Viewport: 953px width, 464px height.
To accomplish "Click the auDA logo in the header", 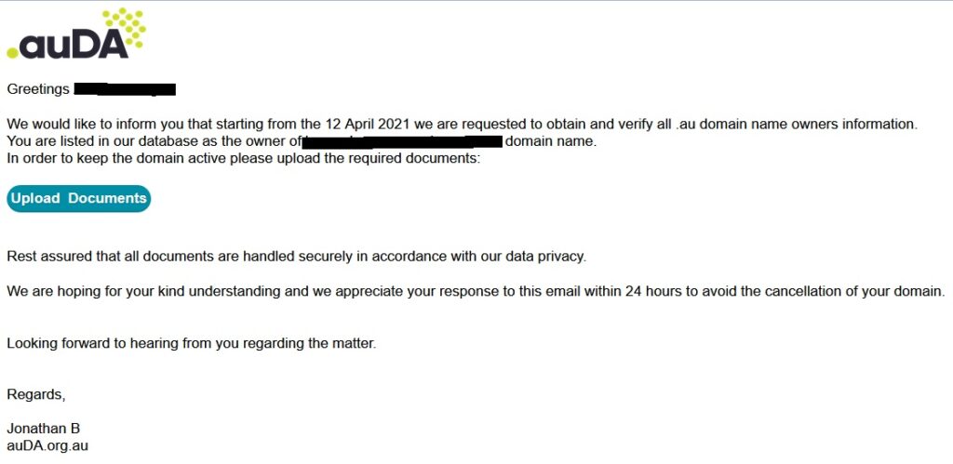I will (x=74, y=42).
